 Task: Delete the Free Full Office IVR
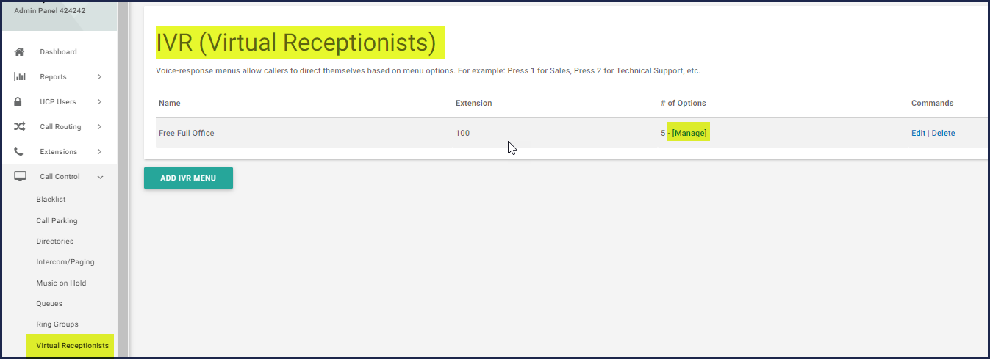[x=943, y=133]
